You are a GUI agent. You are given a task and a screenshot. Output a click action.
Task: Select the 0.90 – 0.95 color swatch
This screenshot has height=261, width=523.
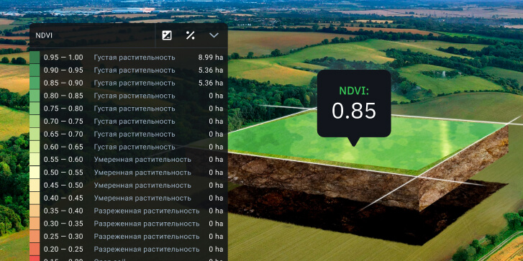35,70
